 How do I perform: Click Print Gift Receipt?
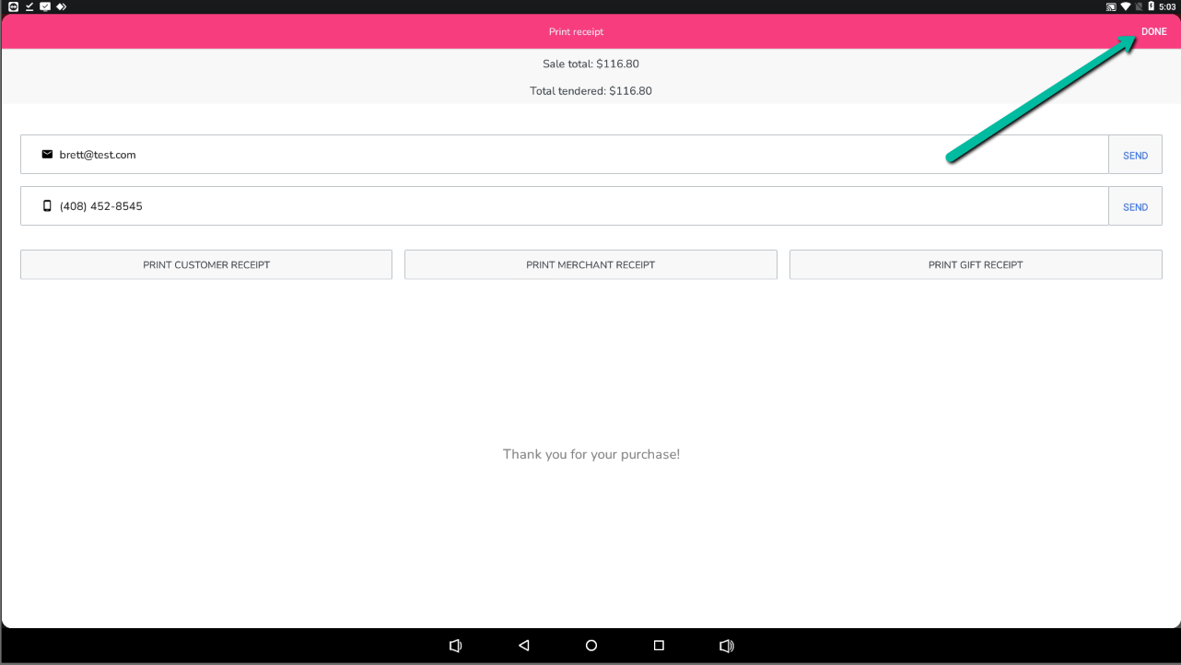[x=976, y=264]
